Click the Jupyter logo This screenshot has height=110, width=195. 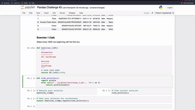pos(28,7)
